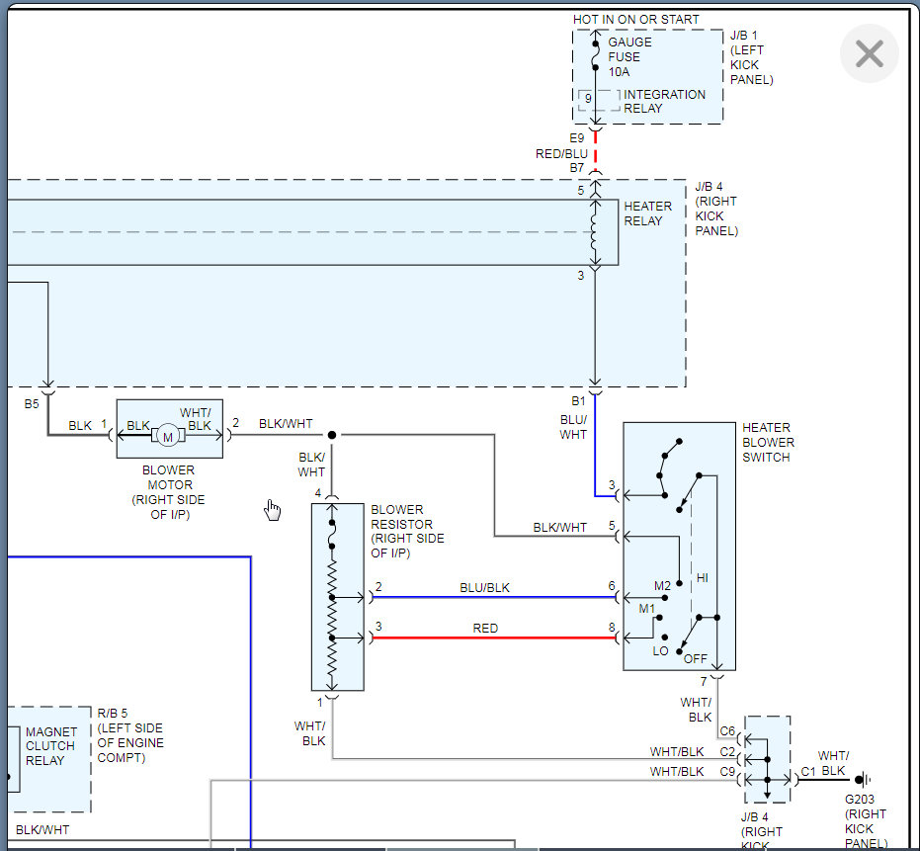920x851 pixels.
Task: Select the LO position in blower switch
Action: pyautogui.click(x=661, y=651)
